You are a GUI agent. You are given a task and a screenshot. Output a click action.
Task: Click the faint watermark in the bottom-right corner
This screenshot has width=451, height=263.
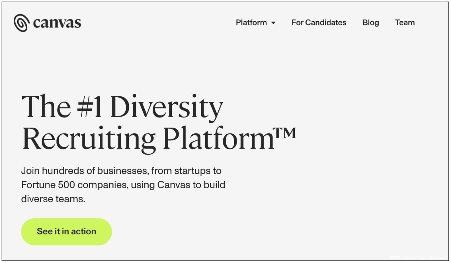tap(419, 258)
